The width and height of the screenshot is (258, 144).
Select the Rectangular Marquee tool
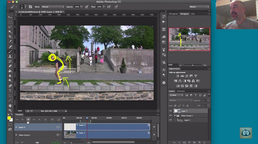pos(10,22)
